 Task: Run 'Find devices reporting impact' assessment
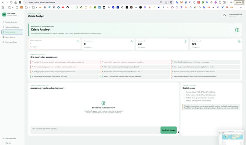click(x=65, y=67)
